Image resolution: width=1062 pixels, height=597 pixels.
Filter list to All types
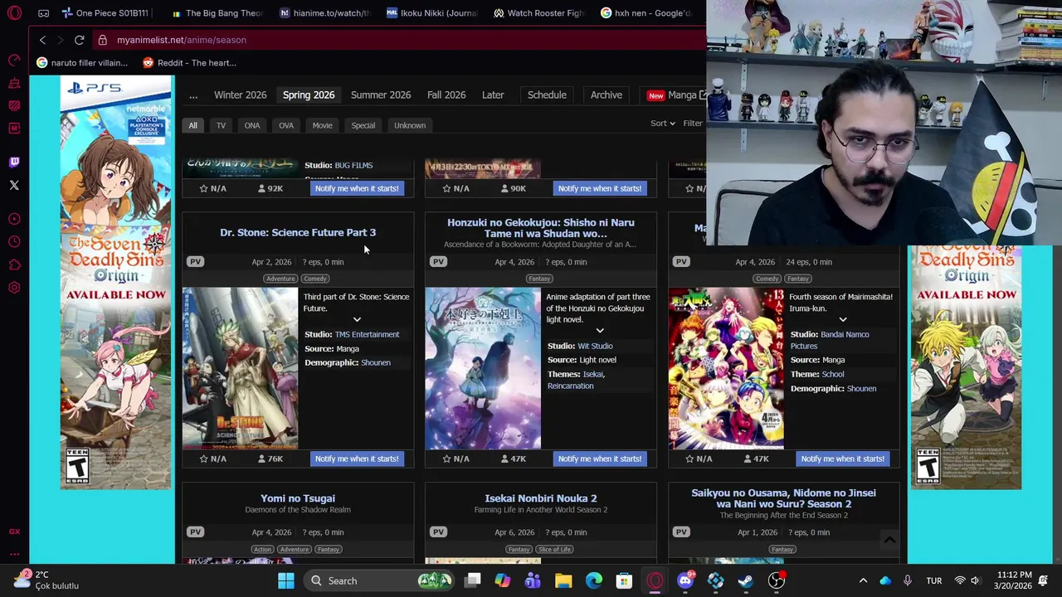click(x=192, y=125)
